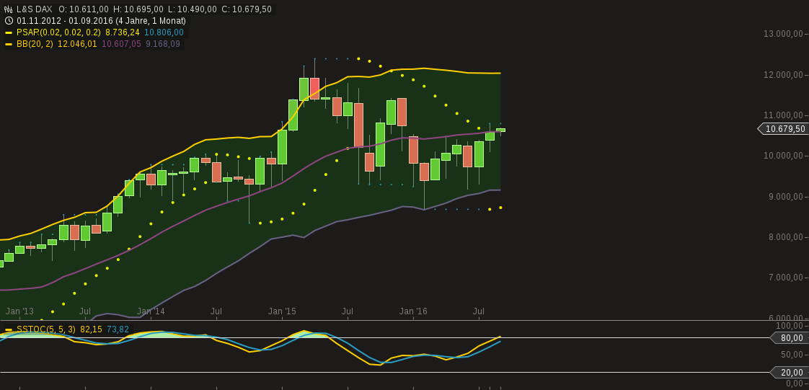Screen dimensions: 809x390
Task: Click the current price tag 10.679,50 on axis
Action: point(784,129)
